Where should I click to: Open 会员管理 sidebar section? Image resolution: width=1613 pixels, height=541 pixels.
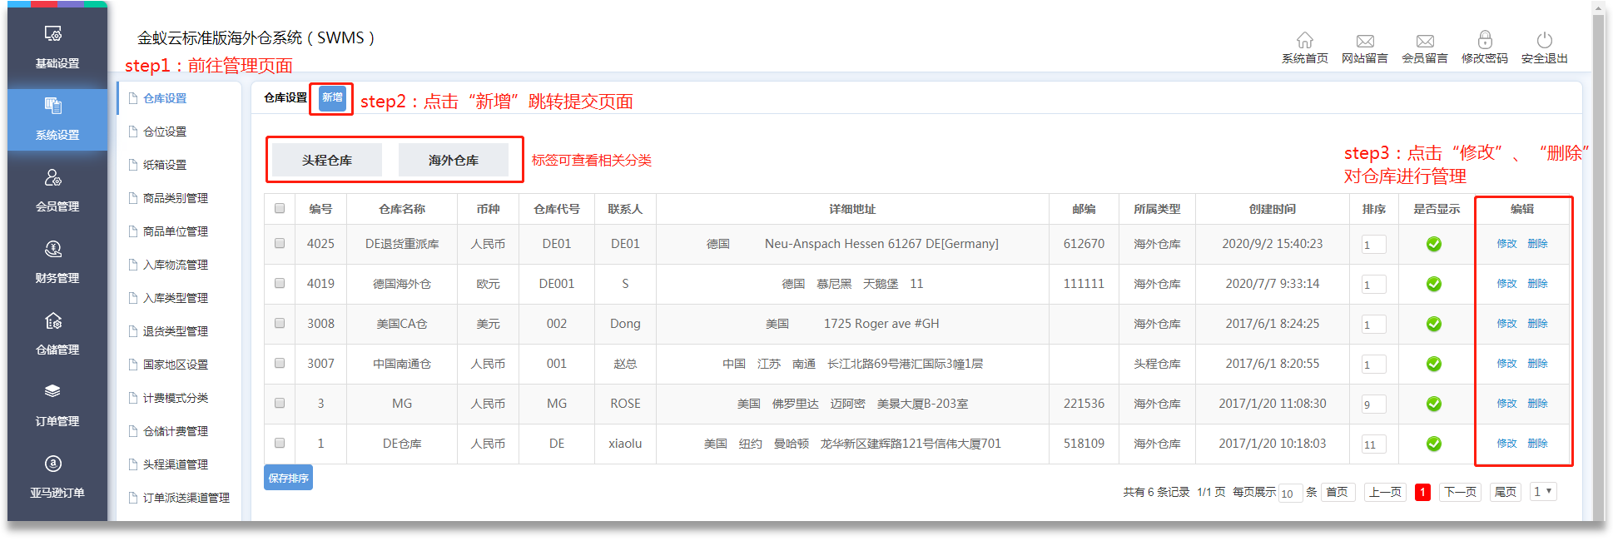[57, 190]
